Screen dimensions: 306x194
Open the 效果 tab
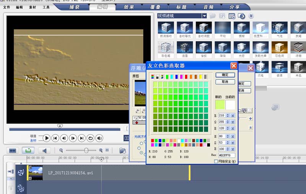coord(128,7)
